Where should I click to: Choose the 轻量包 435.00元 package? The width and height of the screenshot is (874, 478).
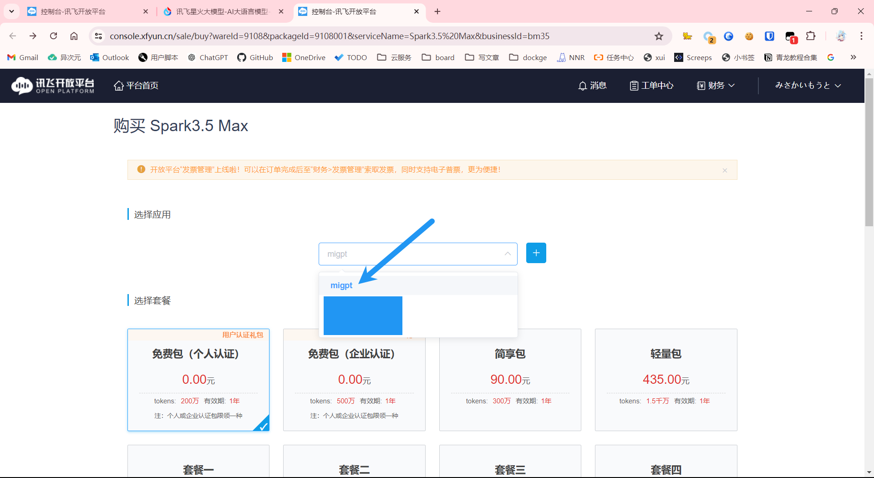point(666,380)
